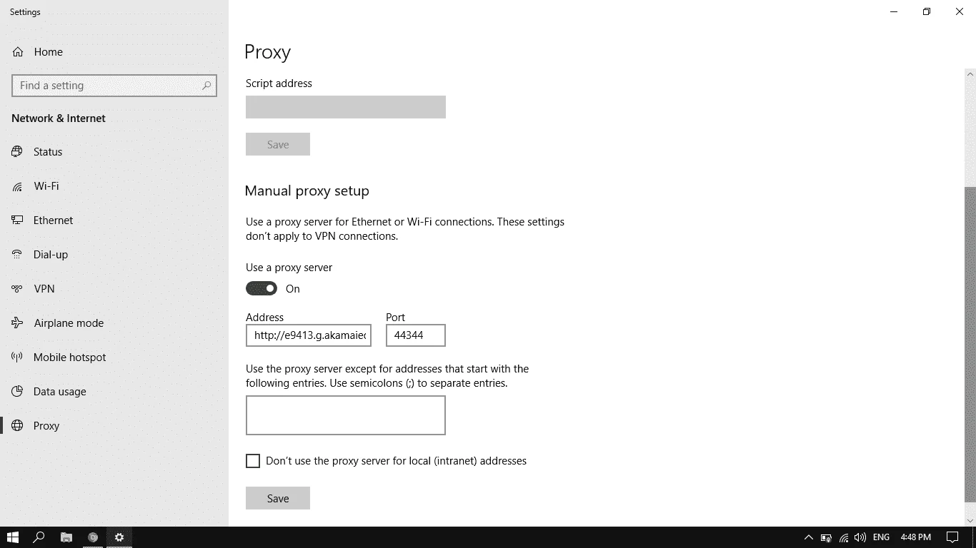
Task: Click the Airplane mode plane icon
Action: coord(17,323)
